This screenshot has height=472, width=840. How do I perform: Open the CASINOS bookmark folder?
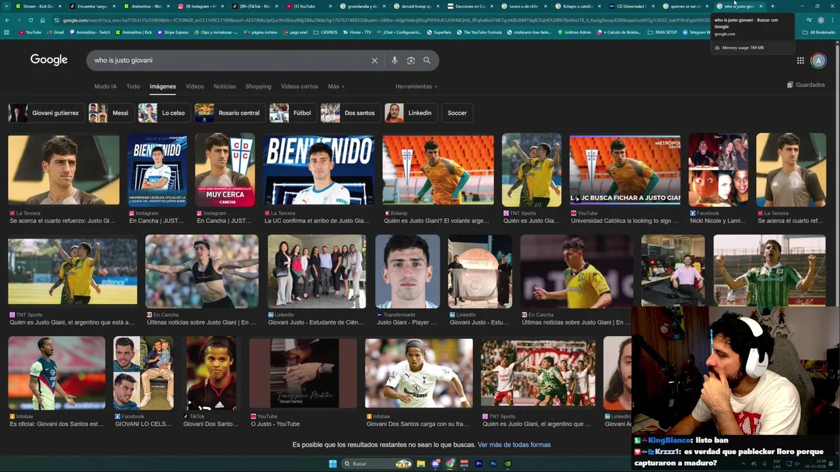(325, 32)
